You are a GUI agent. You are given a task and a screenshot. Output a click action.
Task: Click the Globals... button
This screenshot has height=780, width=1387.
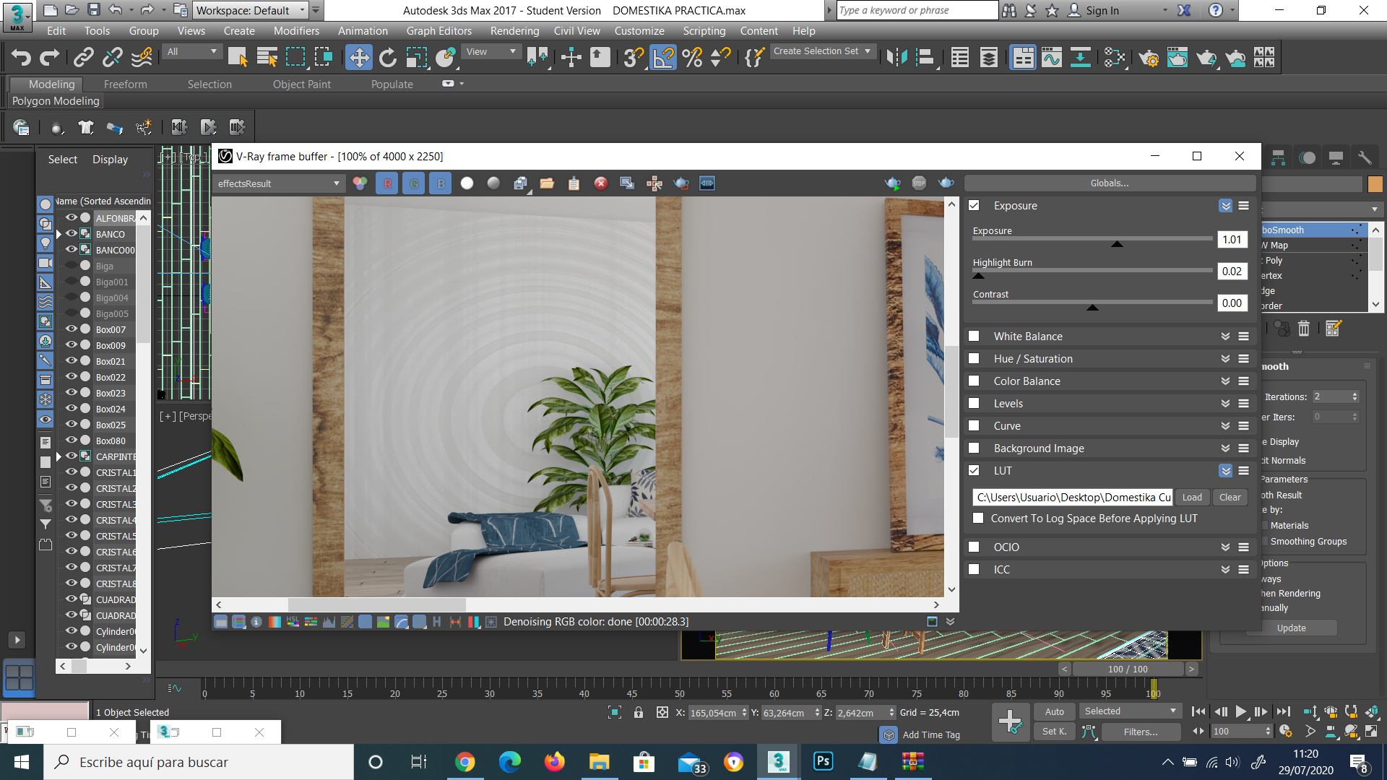pyautogui.click(x=1109, y=183)
